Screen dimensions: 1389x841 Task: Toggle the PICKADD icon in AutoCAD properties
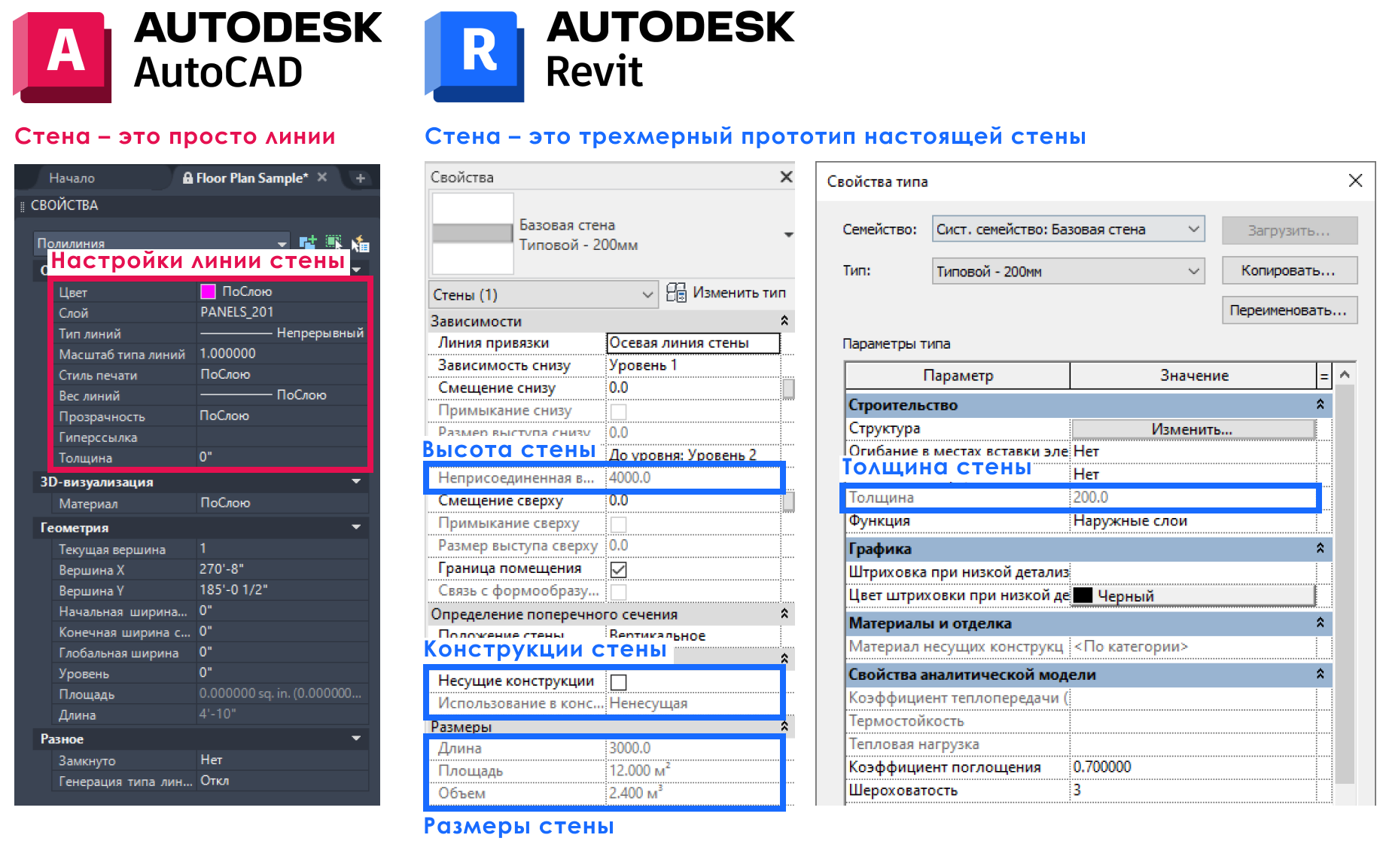pos(307,242)
